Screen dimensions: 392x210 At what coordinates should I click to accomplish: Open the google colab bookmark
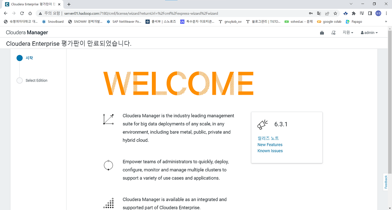pos(329,22)
